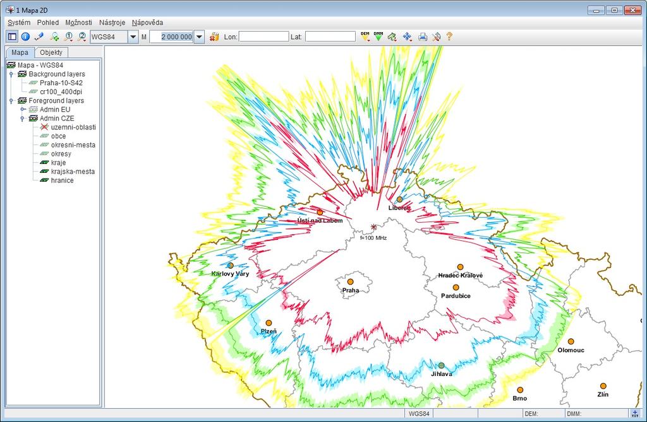Screen dimensions: 647x422
Task: Toggle visibility icon of cr100_400dpi layer
Action: pos(33,91)
